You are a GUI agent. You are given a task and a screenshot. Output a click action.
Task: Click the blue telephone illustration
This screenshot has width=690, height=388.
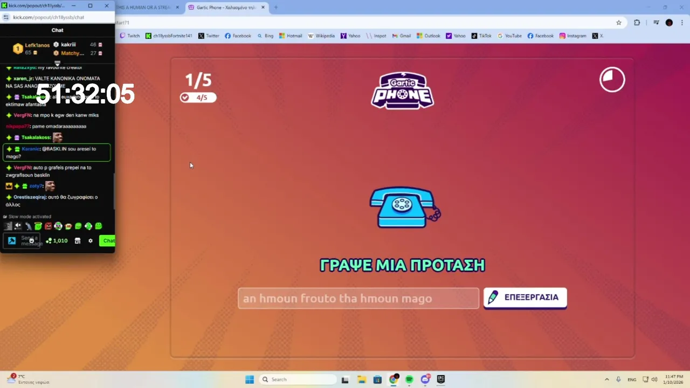(x=405, y=207)
